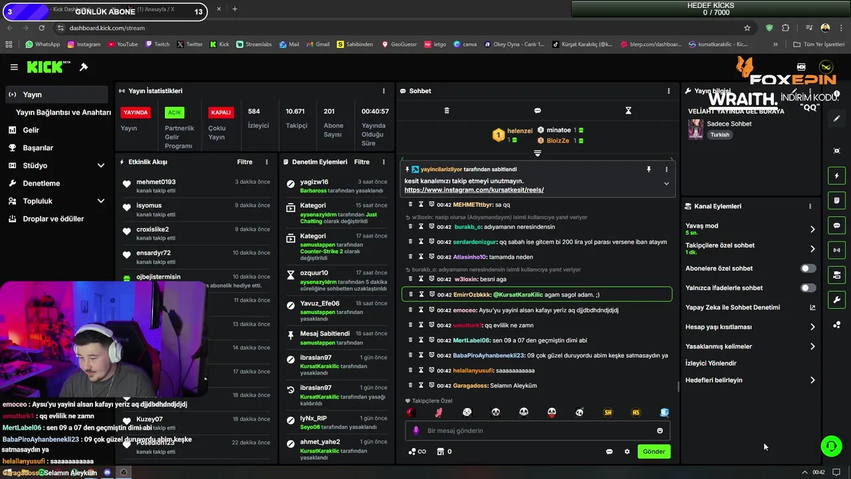
Task: Click the shield icon on serdardenizgur's message
Action: pos(431,241)
